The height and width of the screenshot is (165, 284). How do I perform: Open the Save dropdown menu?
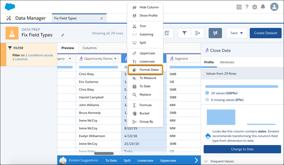tap(236, 33)
